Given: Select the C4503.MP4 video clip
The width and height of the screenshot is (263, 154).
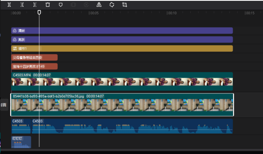Looking at the screenshot, I should tap(122, 81).
